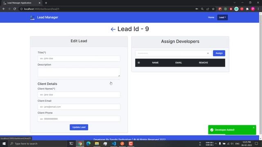Click the Client Email field
This screenshot has height=147, width=262.
click(79, 107)
